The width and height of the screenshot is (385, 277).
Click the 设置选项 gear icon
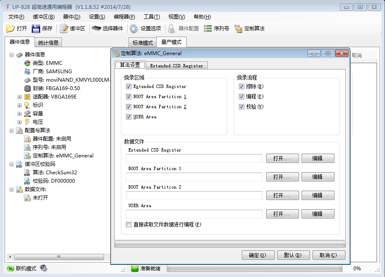tap(134, 29)
